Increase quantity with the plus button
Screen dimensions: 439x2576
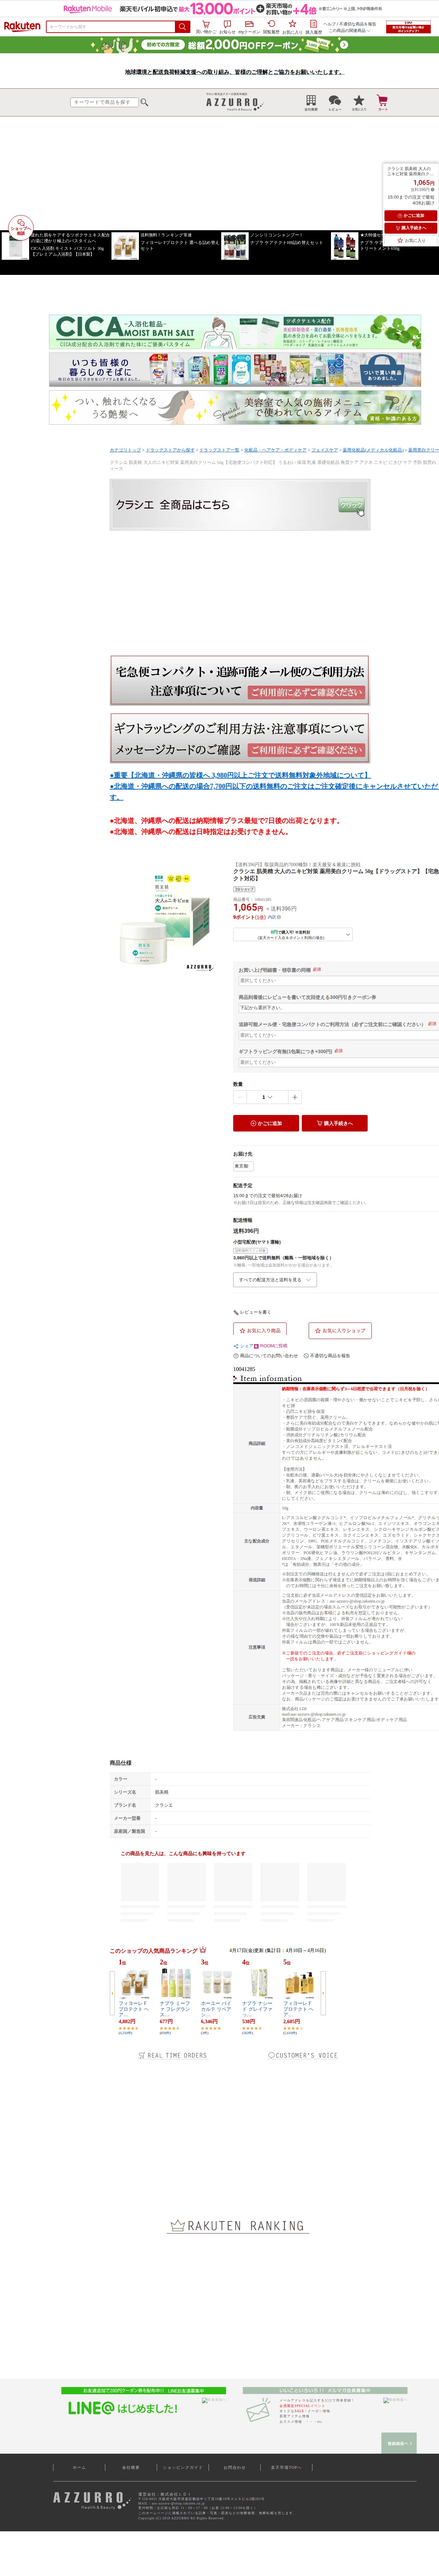294,1097
